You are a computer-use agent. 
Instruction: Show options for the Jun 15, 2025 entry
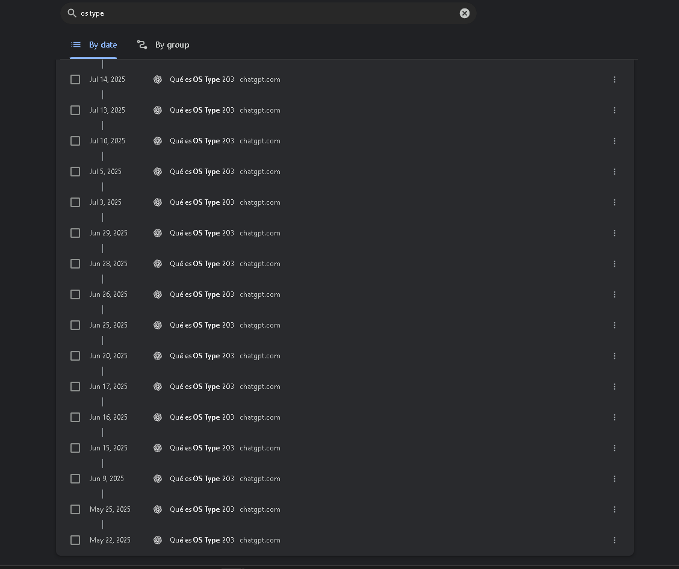click(x=615, y=448)
